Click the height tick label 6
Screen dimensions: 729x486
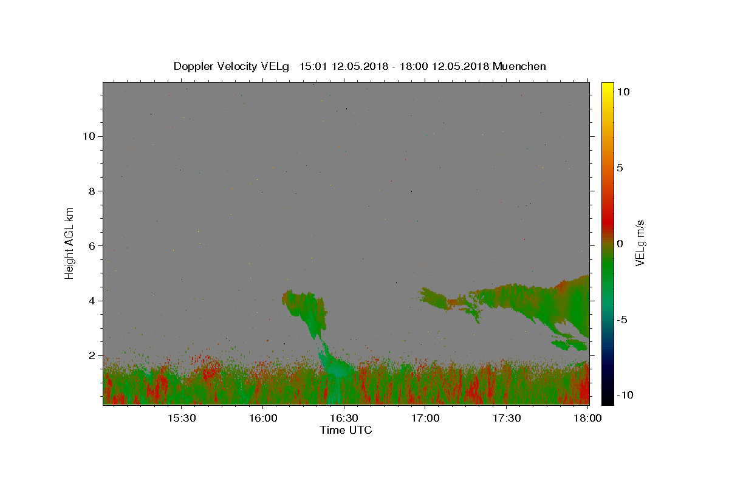click(92, 246)
